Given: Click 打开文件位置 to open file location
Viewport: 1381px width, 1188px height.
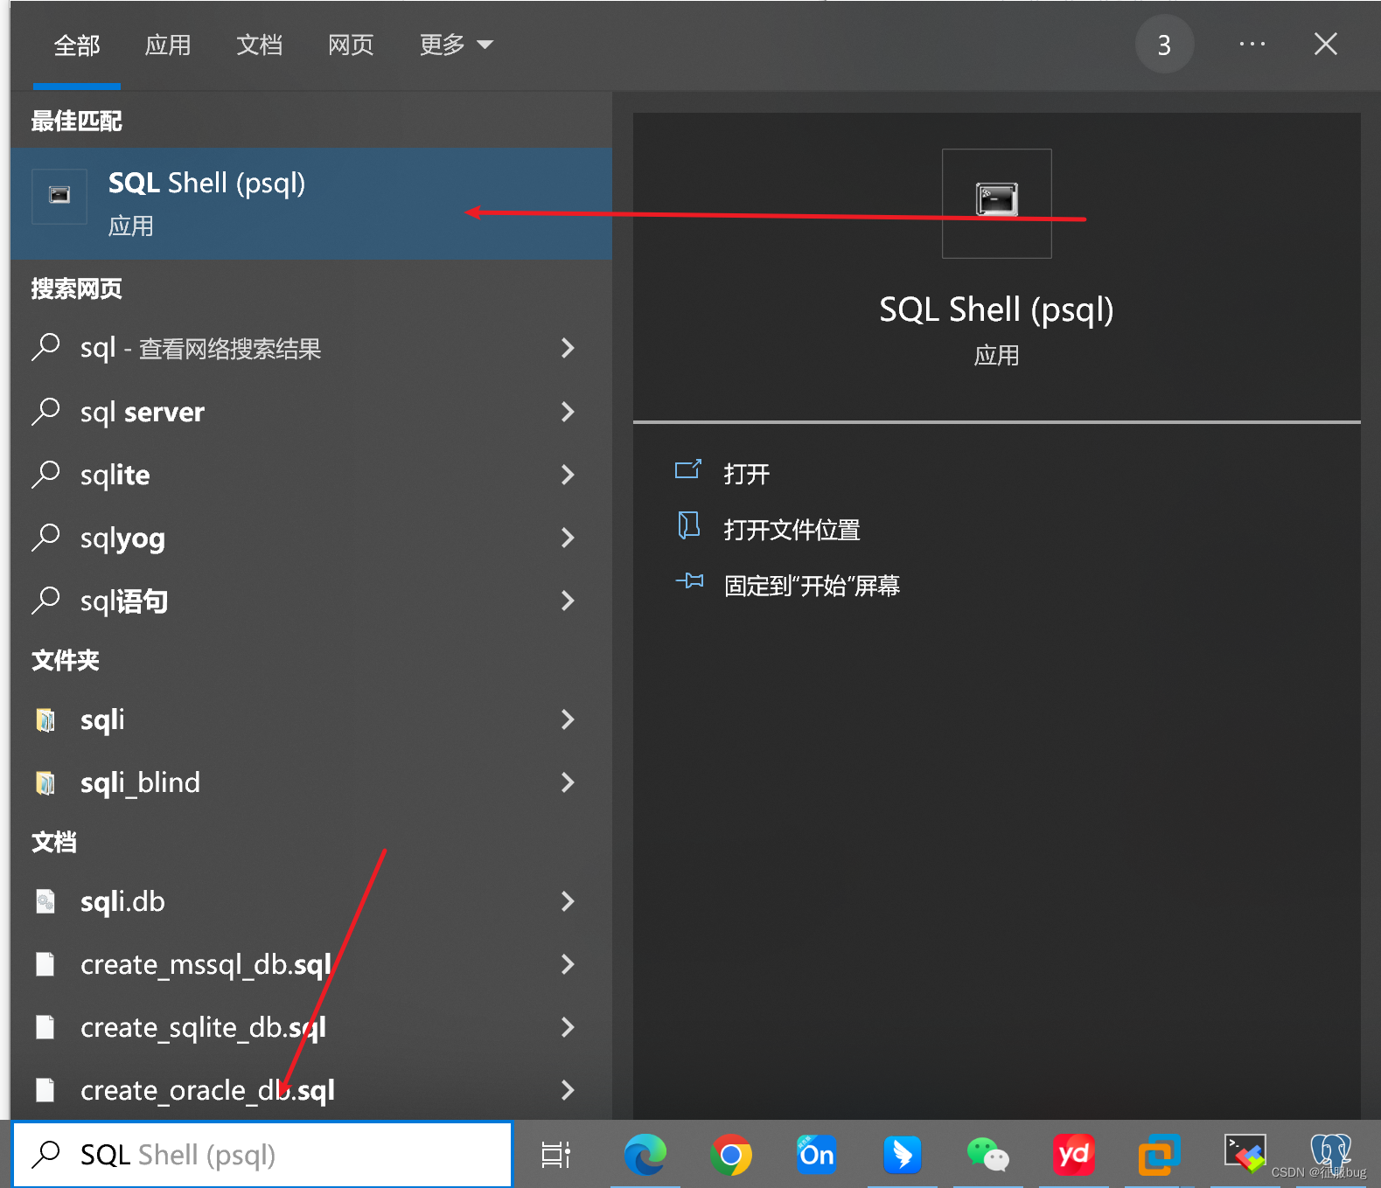Looking at the screenshot, I should [792, 530].
